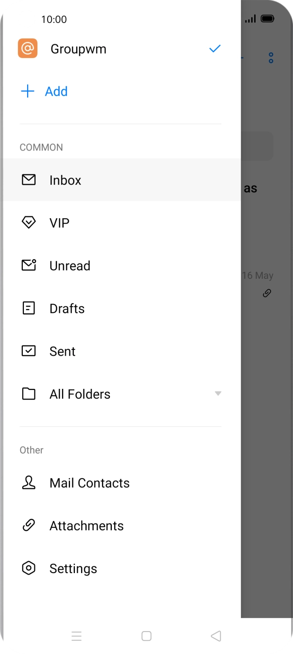
Task: Open Attachments via the paperclip icon
Action: (29, 525)
